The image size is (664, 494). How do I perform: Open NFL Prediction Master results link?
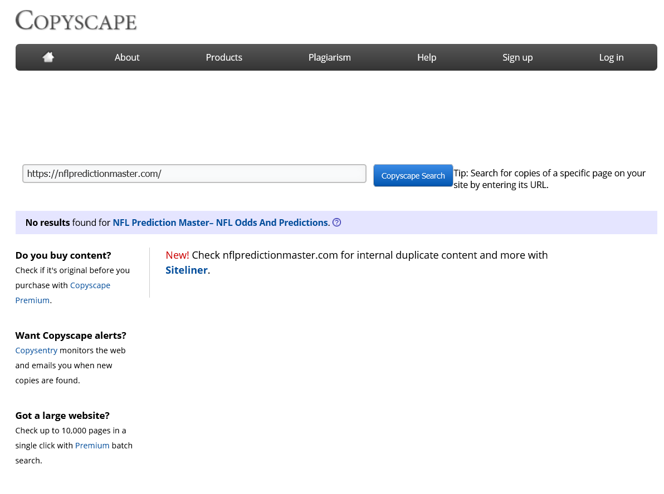click(220, 223)
